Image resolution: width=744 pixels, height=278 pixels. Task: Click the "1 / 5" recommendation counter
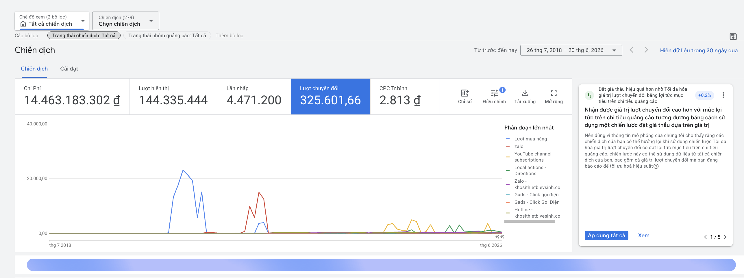pos(715,237)
